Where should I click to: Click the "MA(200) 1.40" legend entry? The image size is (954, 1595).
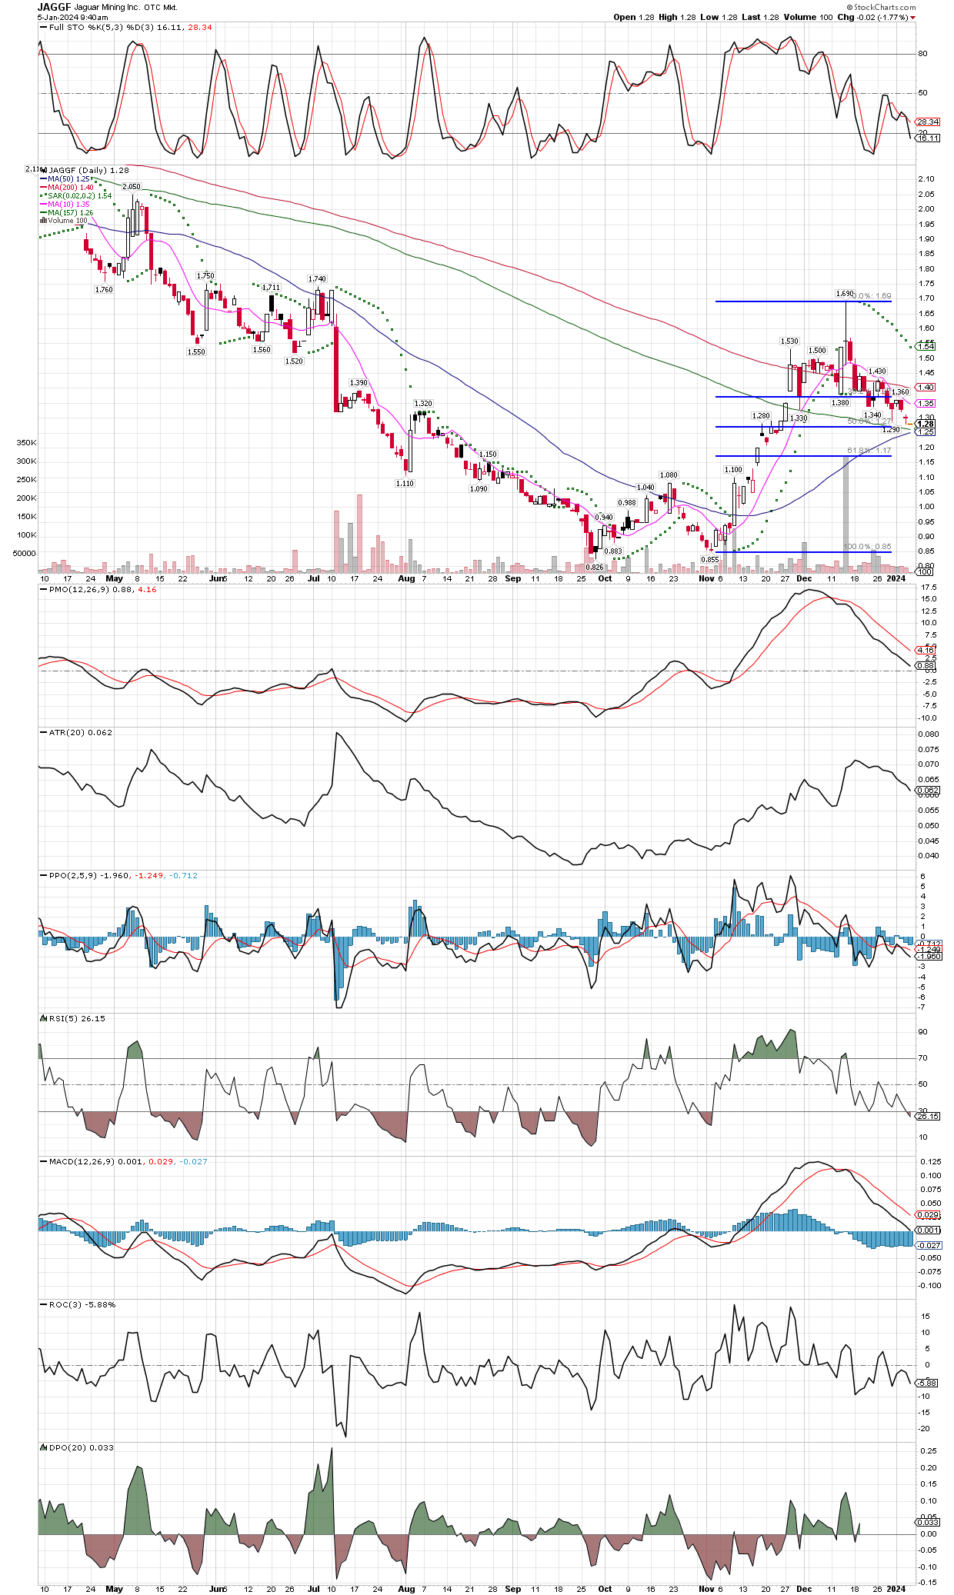(66, 187)
